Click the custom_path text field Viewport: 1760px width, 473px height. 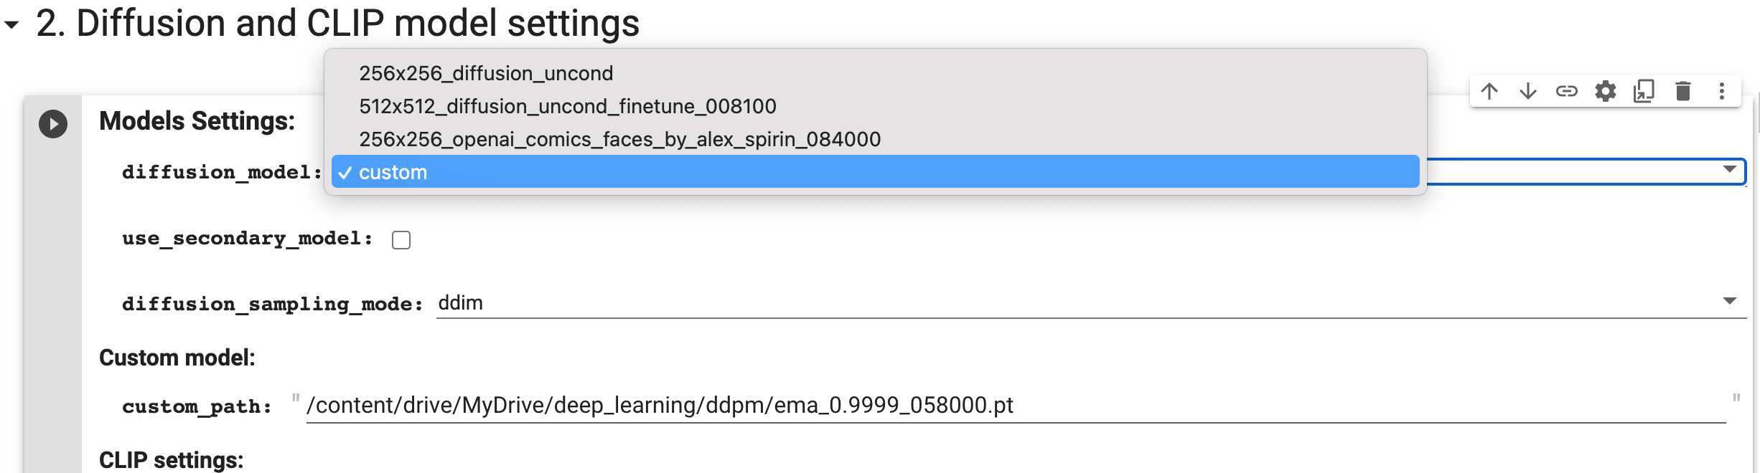(x=1016, y=406)
